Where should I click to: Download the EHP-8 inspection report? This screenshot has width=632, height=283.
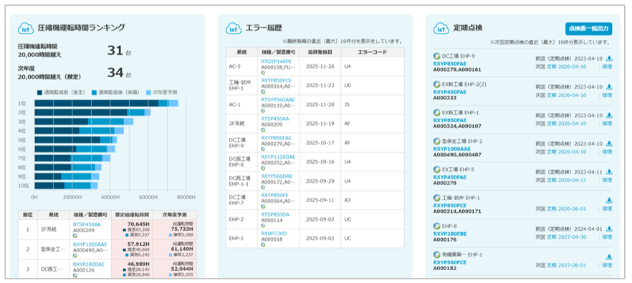click(x=609, y=229)
